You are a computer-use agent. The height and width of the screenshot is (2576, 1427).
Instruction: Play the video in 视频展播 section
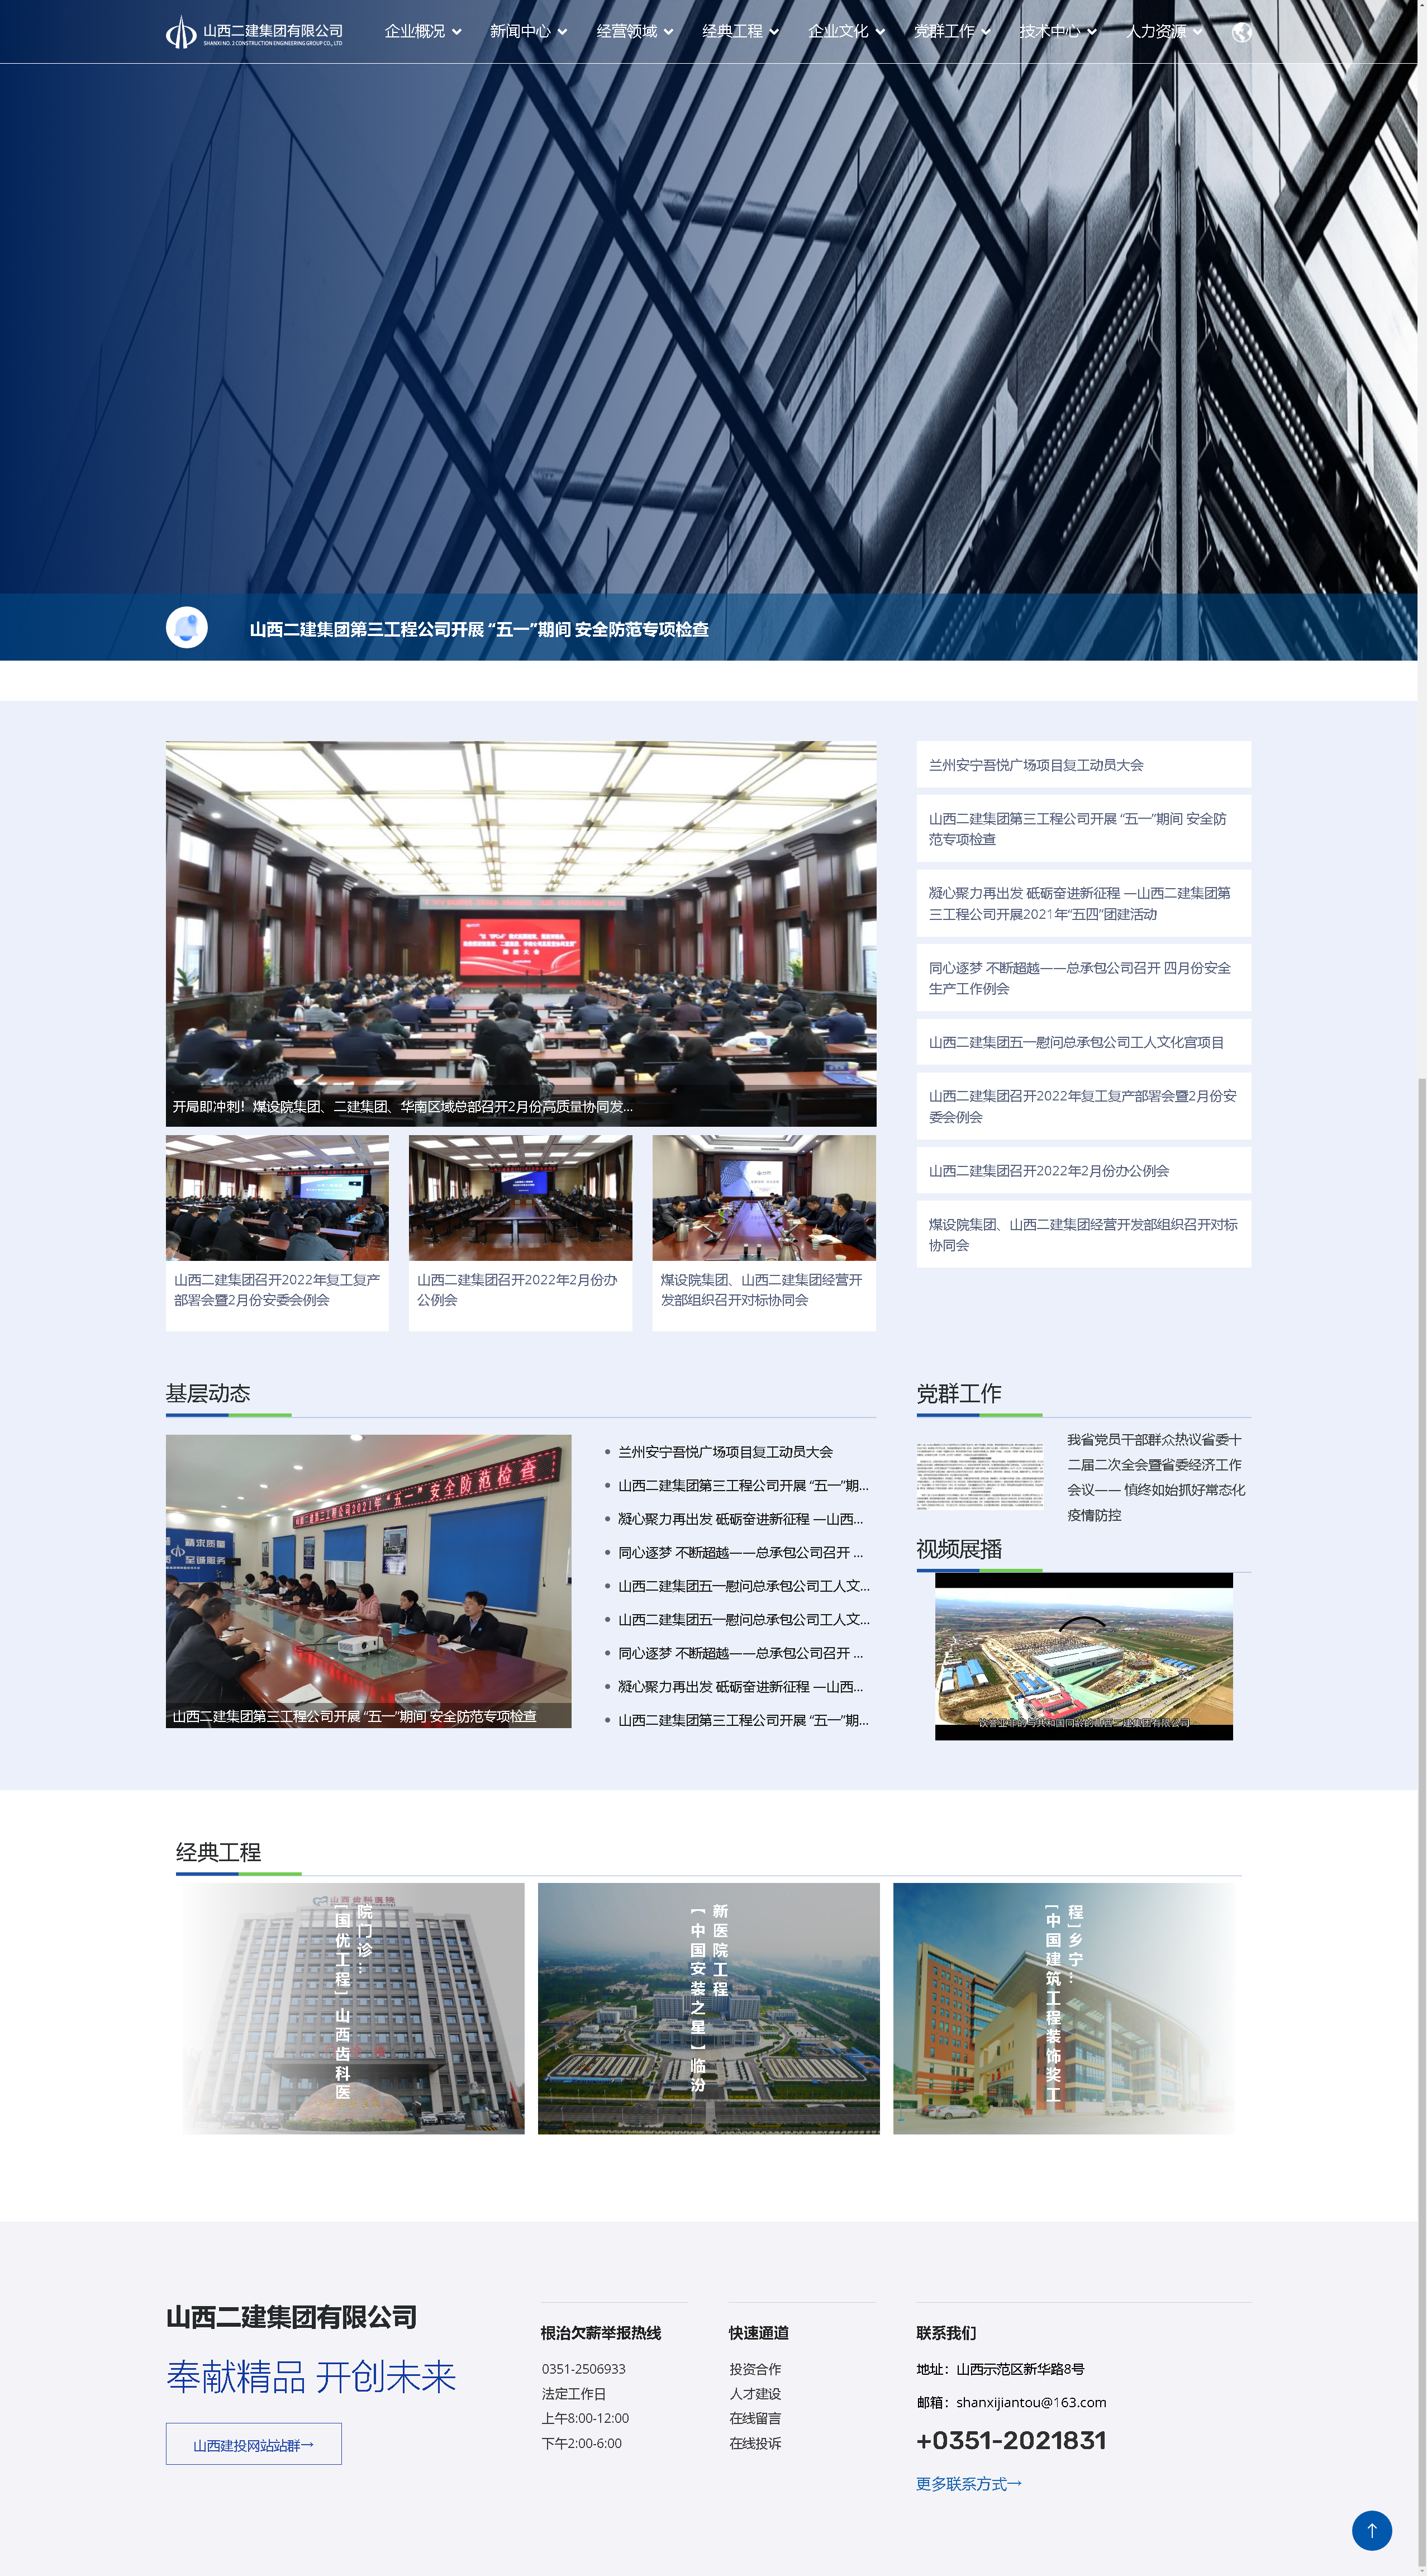[x=1083, y=1656]
